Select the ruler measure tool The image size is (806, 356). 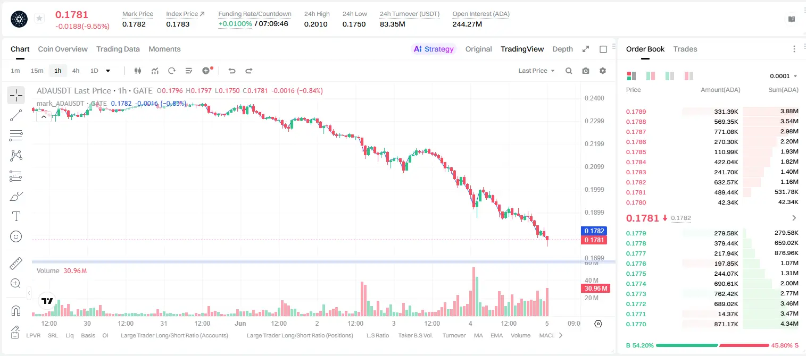[x=16, y=263]
